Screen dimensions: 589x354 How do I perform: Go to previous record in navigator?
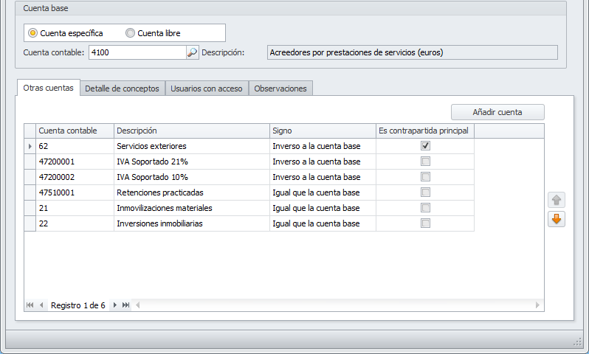[42, 305]
